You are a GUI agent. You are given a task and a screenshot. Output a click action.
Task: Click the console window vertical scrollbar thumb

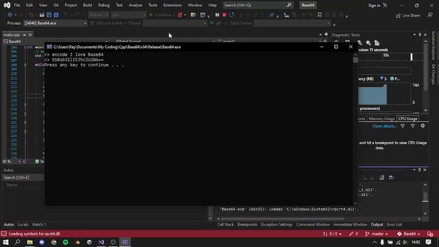click(355, 60)
